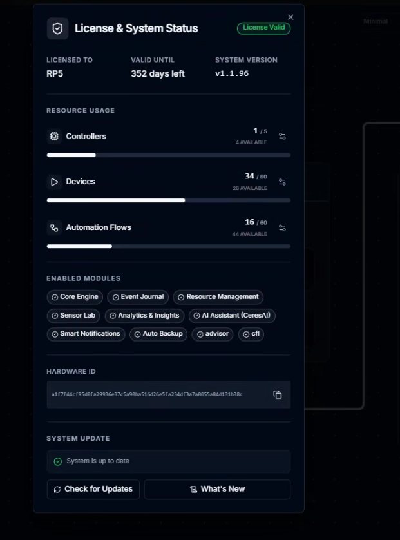Click the Devices usage progress bar
This screenshot has height=540, width=400.
tap(169, 200)
